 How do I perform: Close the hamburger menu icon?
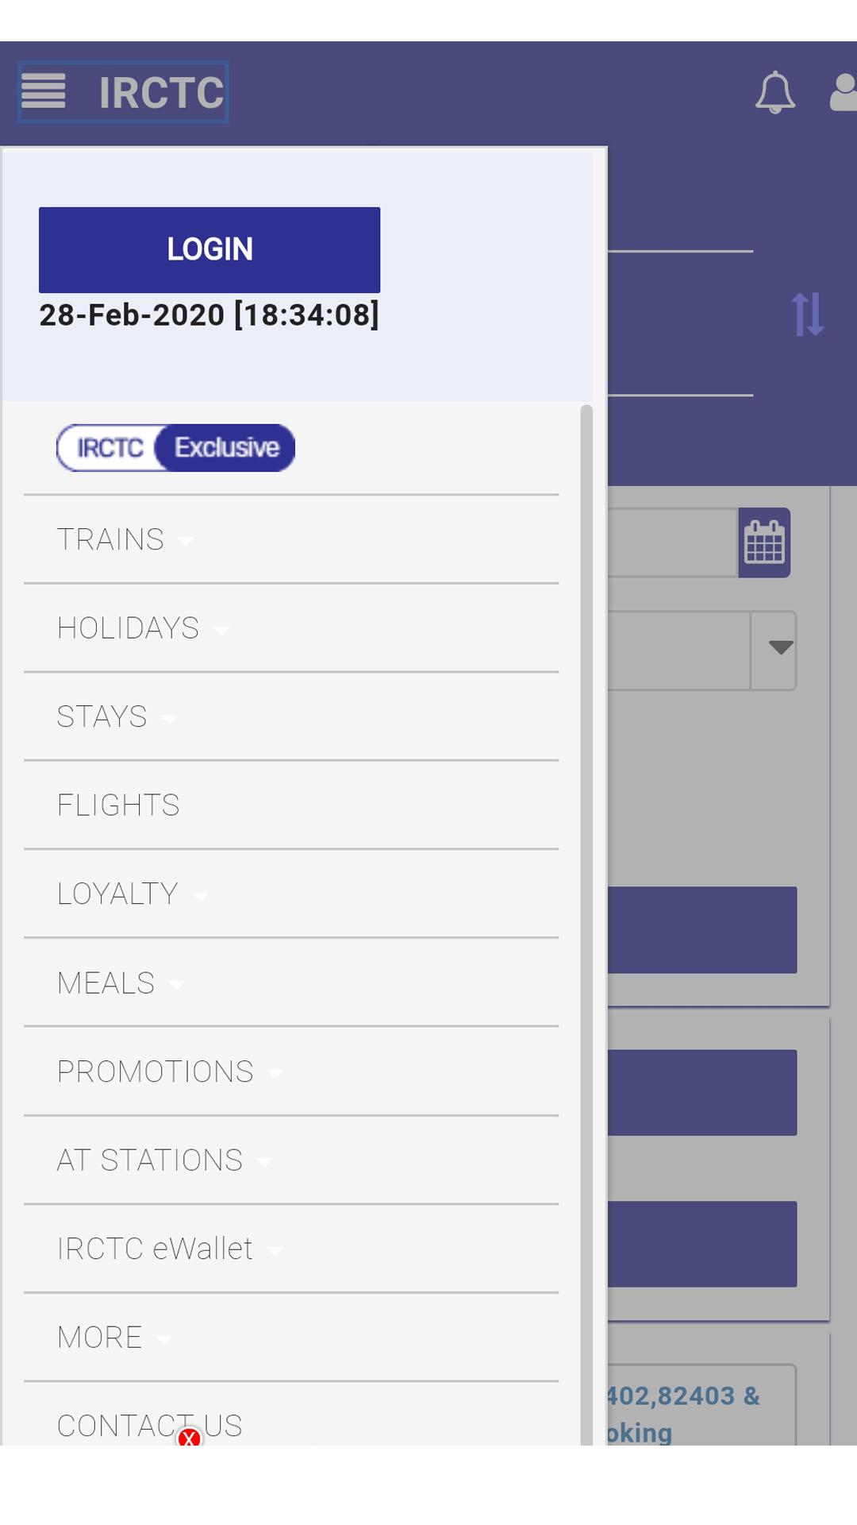43,91
